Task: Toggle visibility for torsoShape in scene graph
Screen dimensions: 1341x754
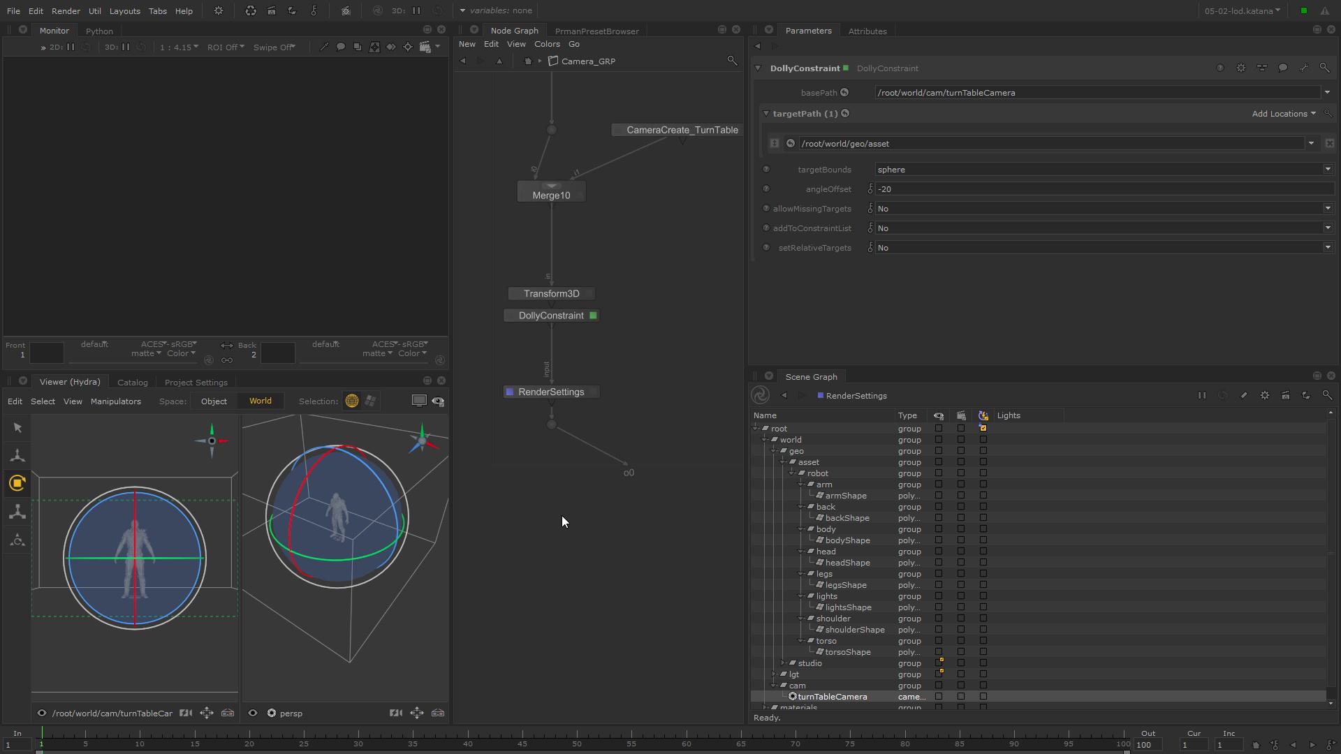Action: (937, 652)
